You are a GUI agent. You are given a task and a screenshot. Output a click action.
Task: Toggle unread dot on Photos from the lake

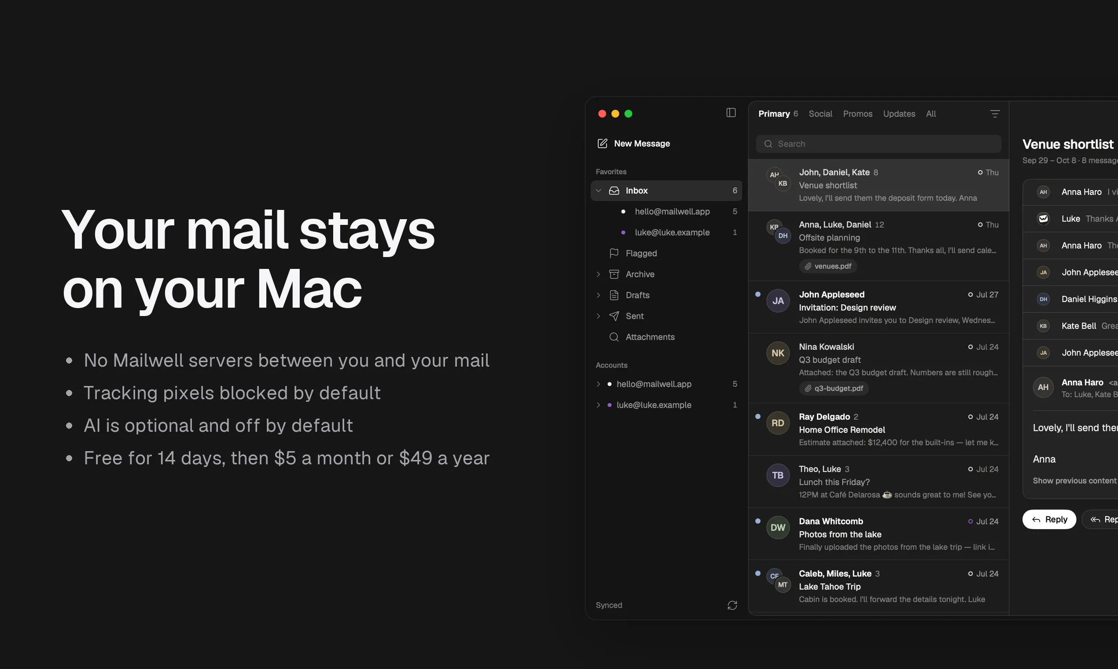point(758,521)
